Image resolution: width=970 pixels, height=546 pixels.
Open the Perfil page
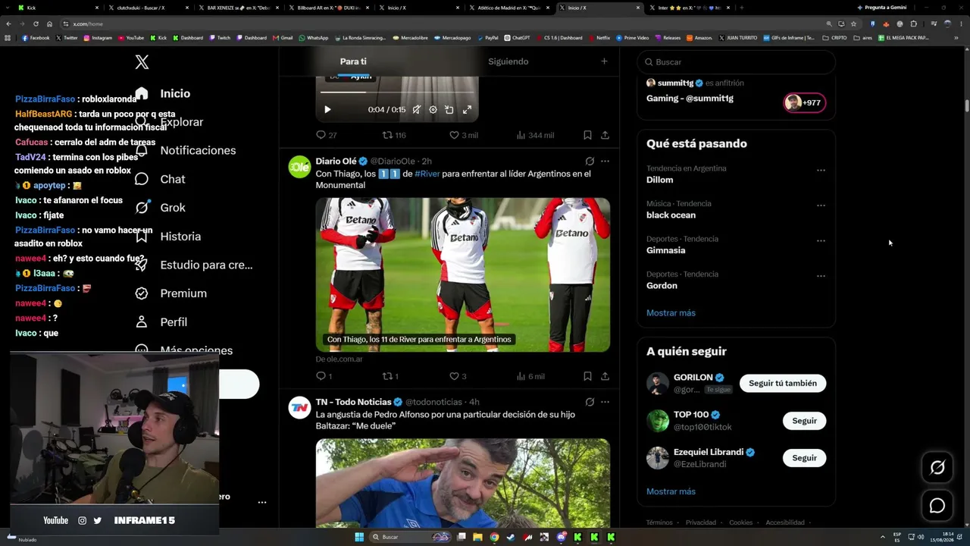coord(161,322)
